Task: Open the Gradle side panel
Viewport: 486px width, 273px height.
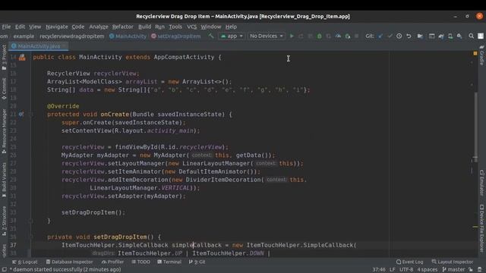Action: click(x=481, y=55)
